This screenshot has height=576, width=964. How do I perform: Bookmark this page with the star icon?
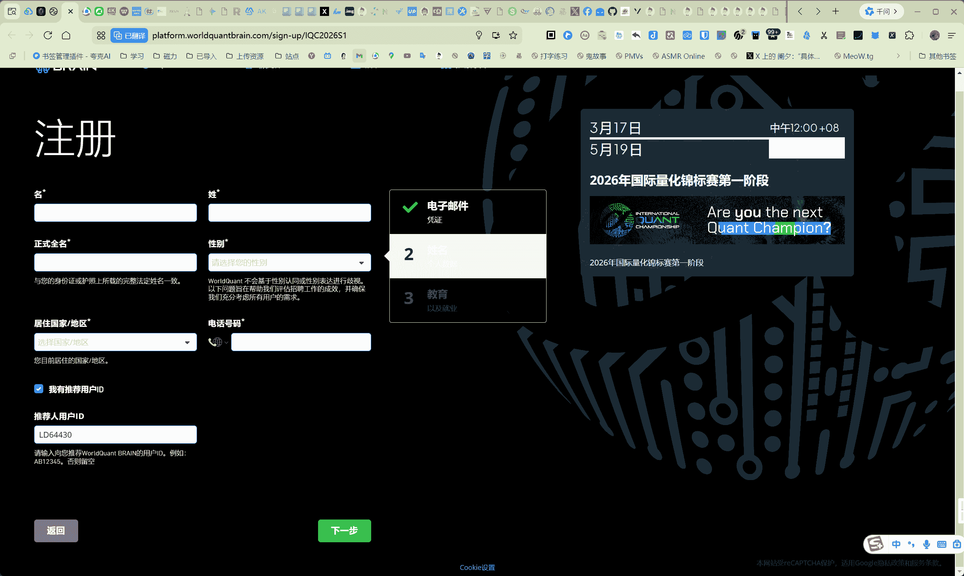point(513,35)
